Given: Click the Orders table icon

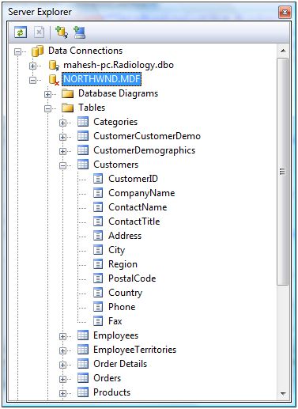Looking at the screenshot, I should [x=83, y=378].
